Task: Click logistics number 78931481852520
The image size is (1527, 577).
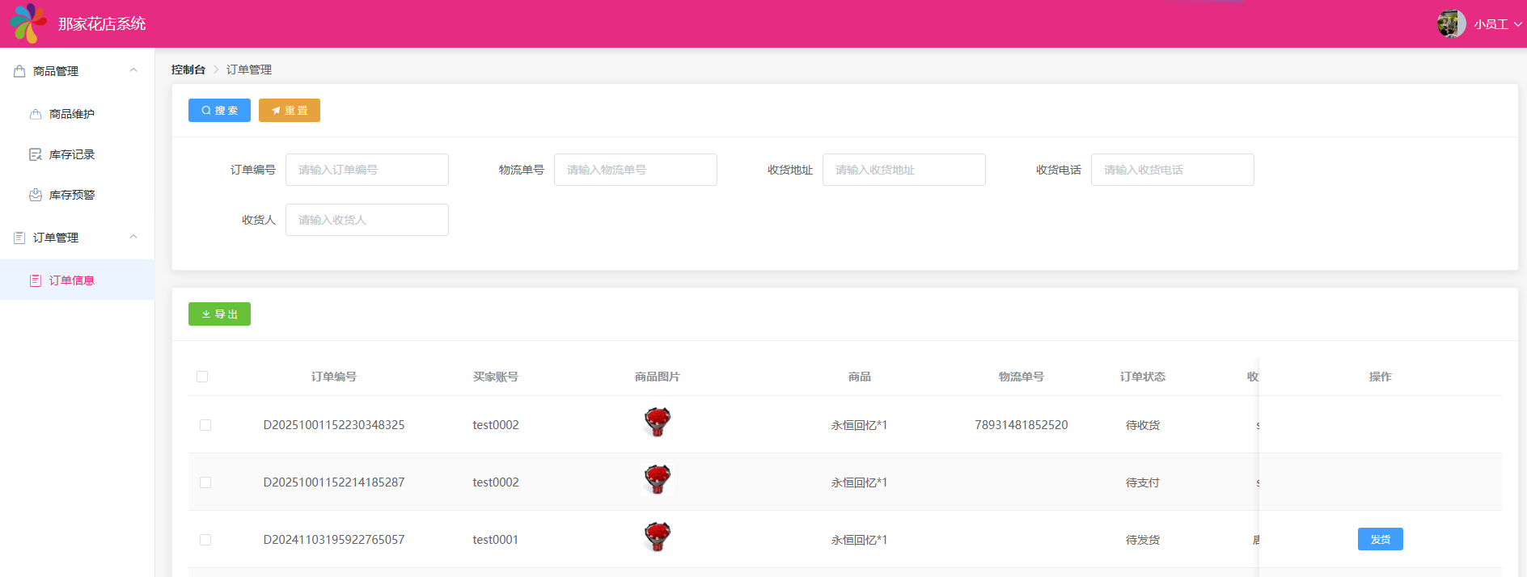Action: pos(1022,425)
